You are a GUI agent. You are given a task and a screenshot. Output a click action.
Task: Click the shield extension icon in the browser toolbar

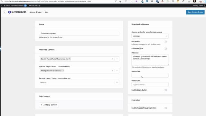[152, 1]
